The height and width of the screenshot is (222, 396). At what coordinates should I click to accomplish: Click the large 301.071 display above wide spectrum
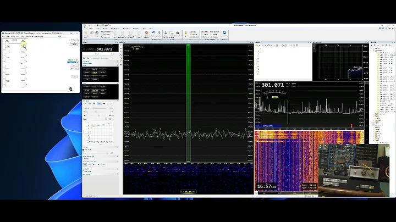(273, 85)
